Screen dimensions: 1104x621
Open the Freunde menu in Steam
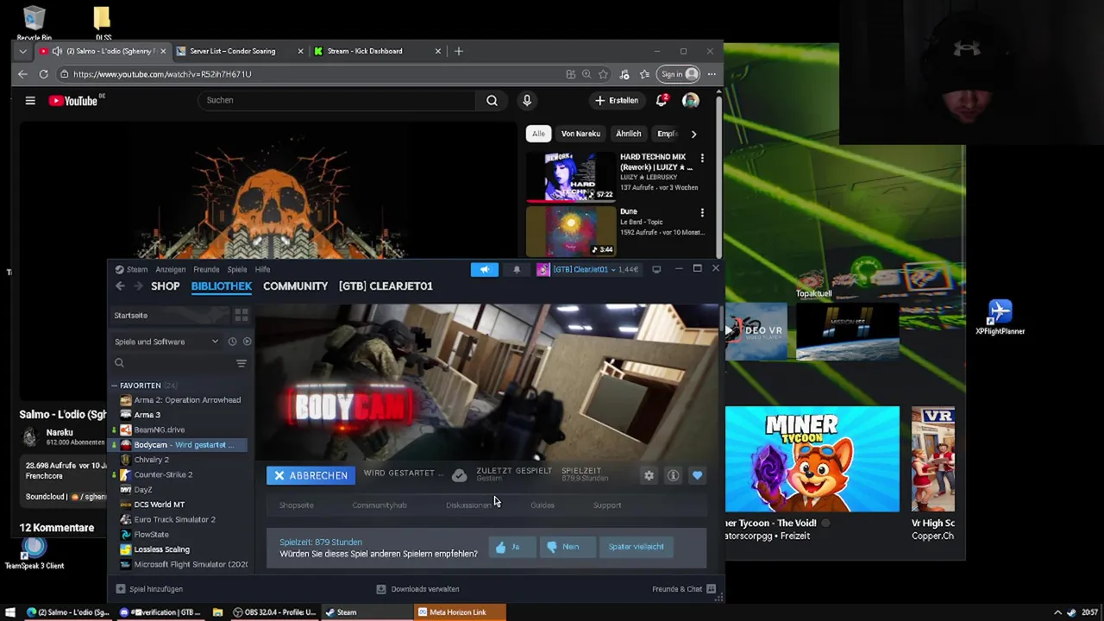pyautogui.click(x=206, y=269)
